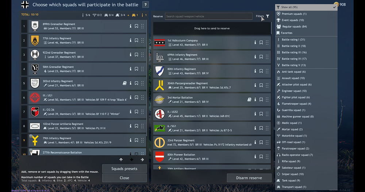
Task: Filter by Guerrilla squad (1)
Action: 306,110
